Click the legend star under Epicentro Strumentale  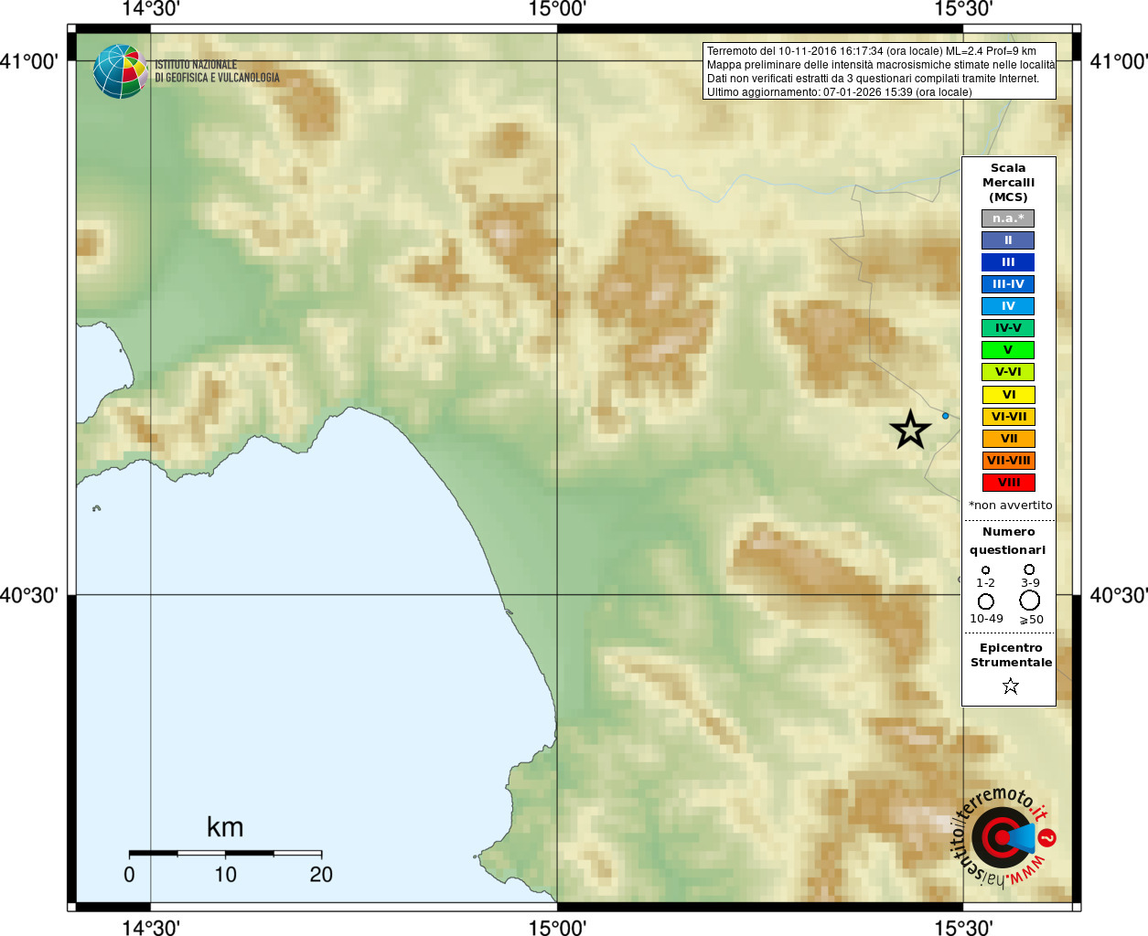pyautogui.click(x=1011, y=686)
